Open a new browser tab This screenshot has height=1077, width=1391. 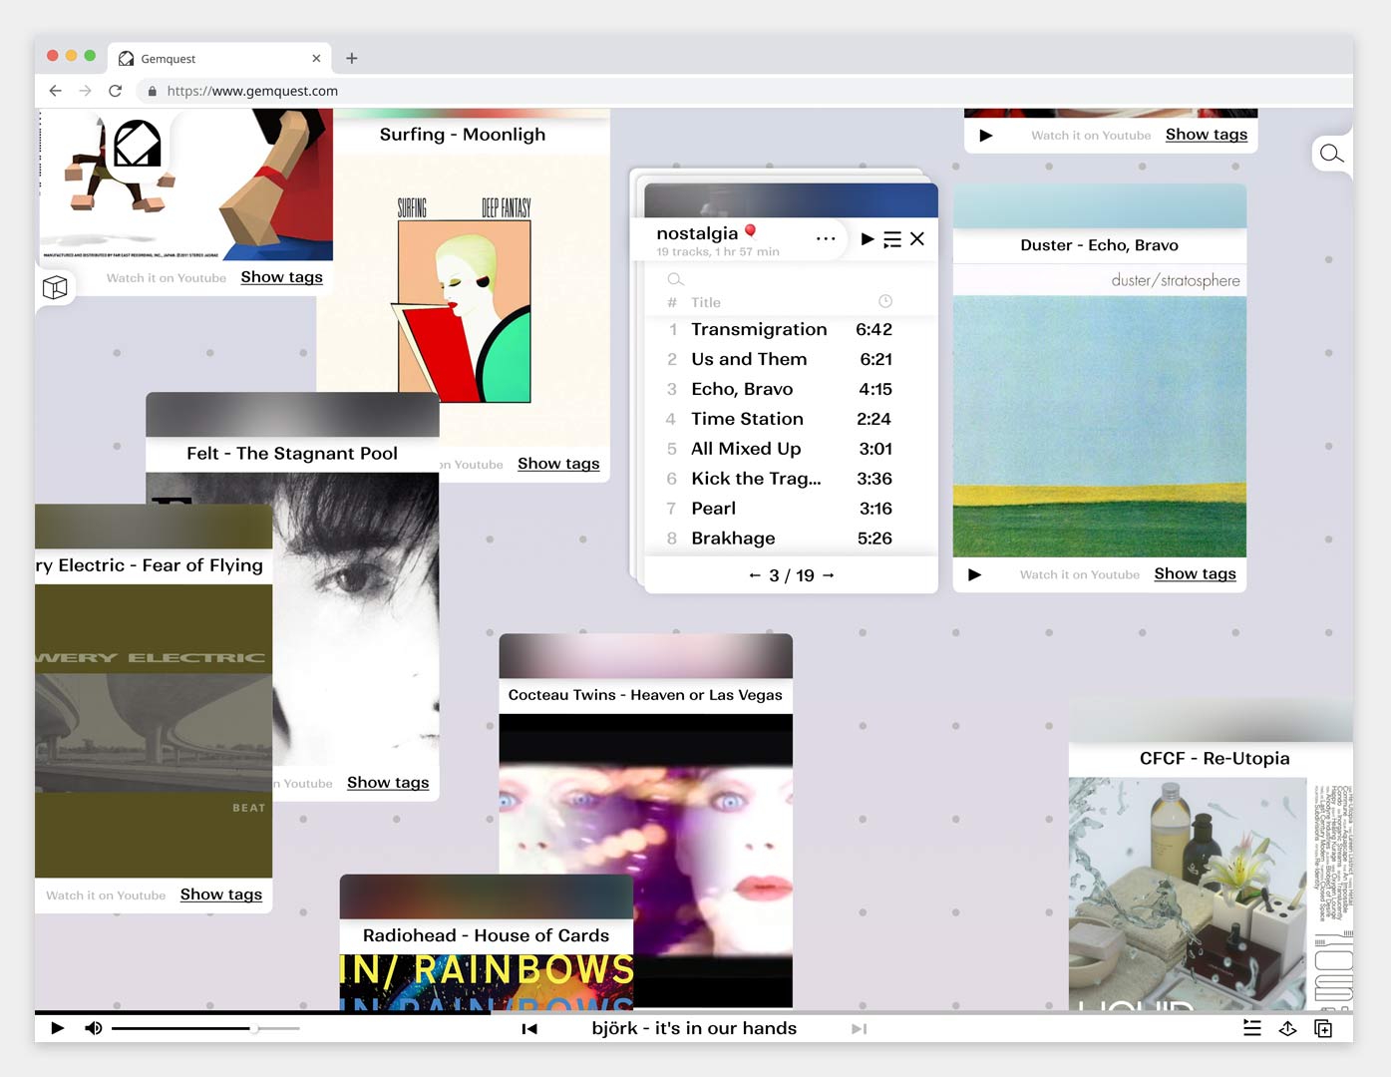point(352,59)
